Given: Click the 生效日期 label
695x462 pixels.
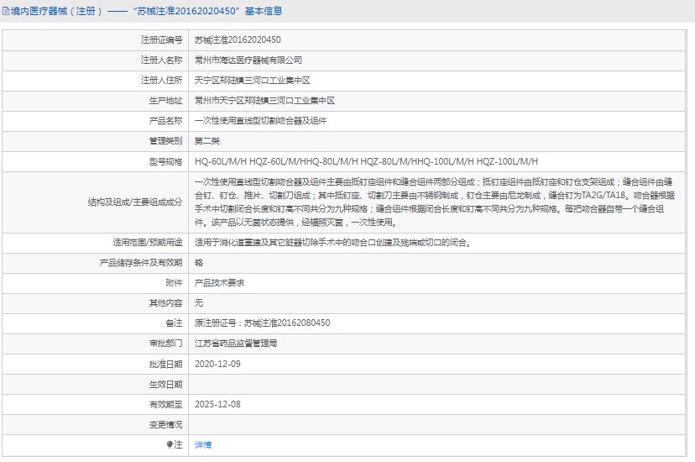Looking at the screenshot, I should (165, 385).
